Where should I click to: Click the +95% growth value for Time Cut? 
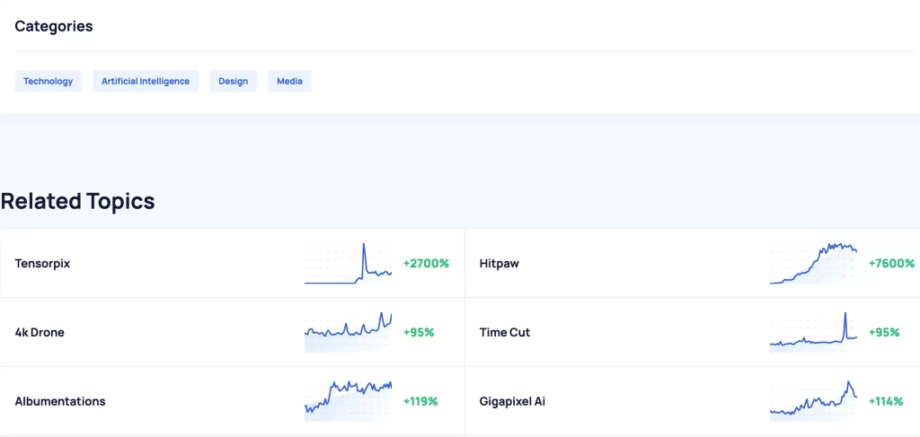point(884,333)
